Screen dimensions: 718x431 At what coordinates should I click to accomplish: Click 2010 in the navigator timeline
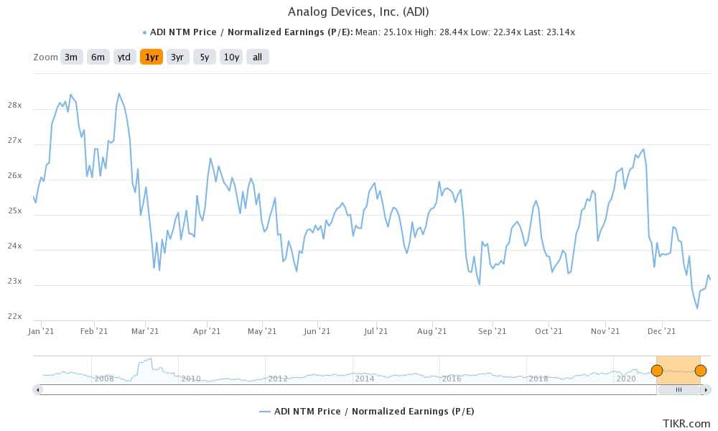click(x=191, y=379)
